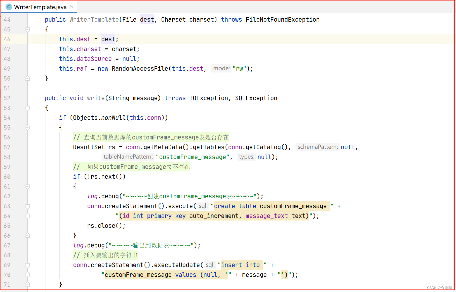Click the fold end marker at line 70
Viewport: 456px width, 292px height.
tap(28, 275)
